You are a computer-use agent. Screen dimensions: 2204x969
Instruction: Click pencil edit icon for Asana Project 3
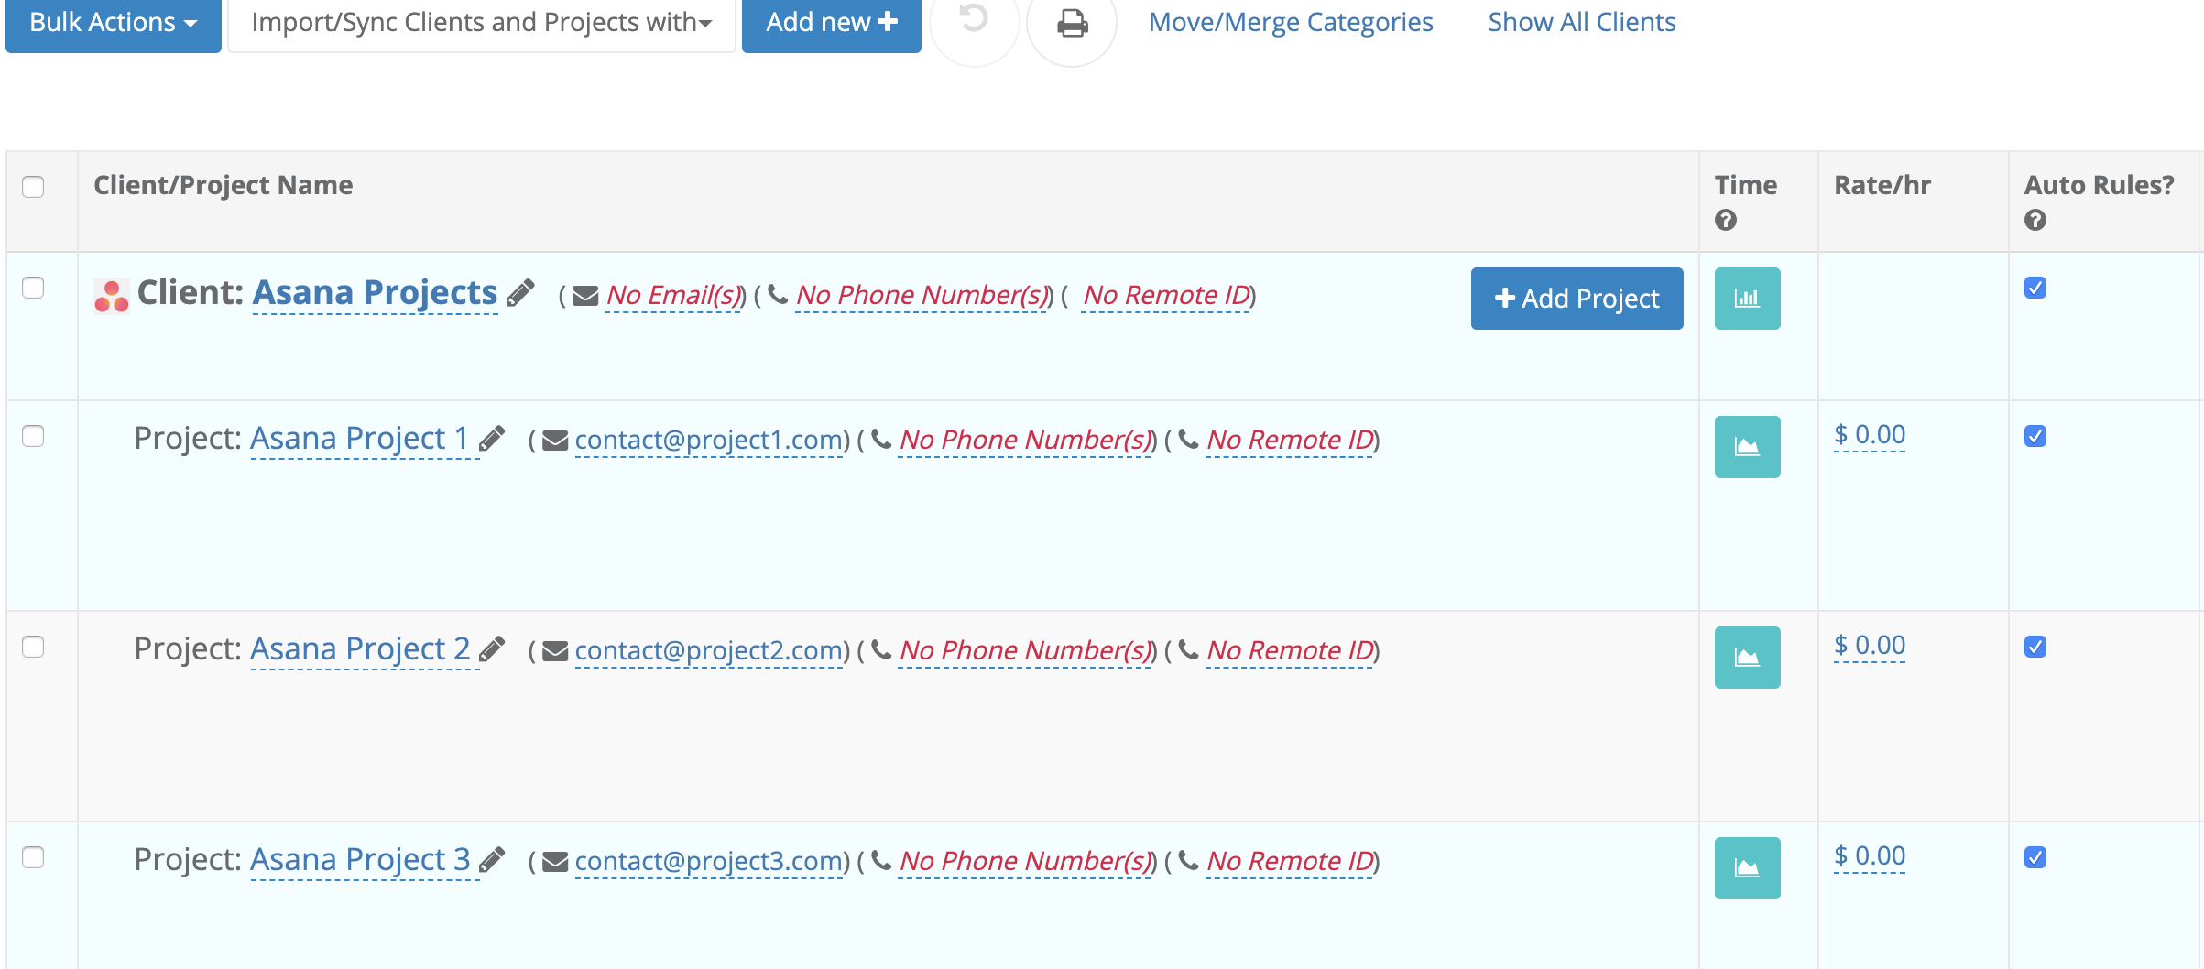click(x=492, y=860)
